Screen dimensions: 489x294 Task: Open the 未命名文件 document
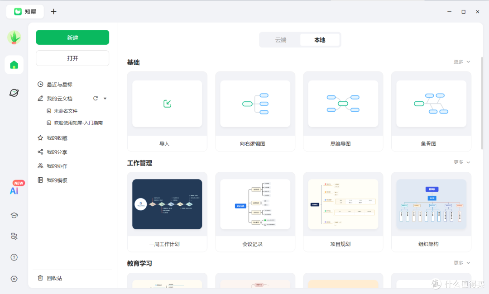coord(66,111)
